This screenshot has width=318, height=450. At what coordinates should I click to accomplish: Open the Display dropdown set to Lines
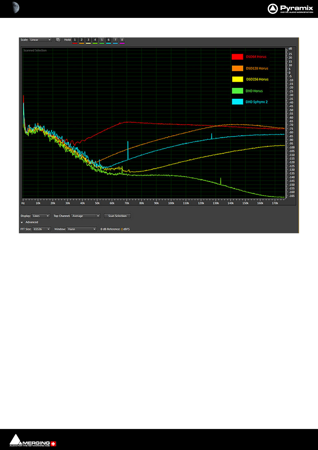[x=41, y=216]
